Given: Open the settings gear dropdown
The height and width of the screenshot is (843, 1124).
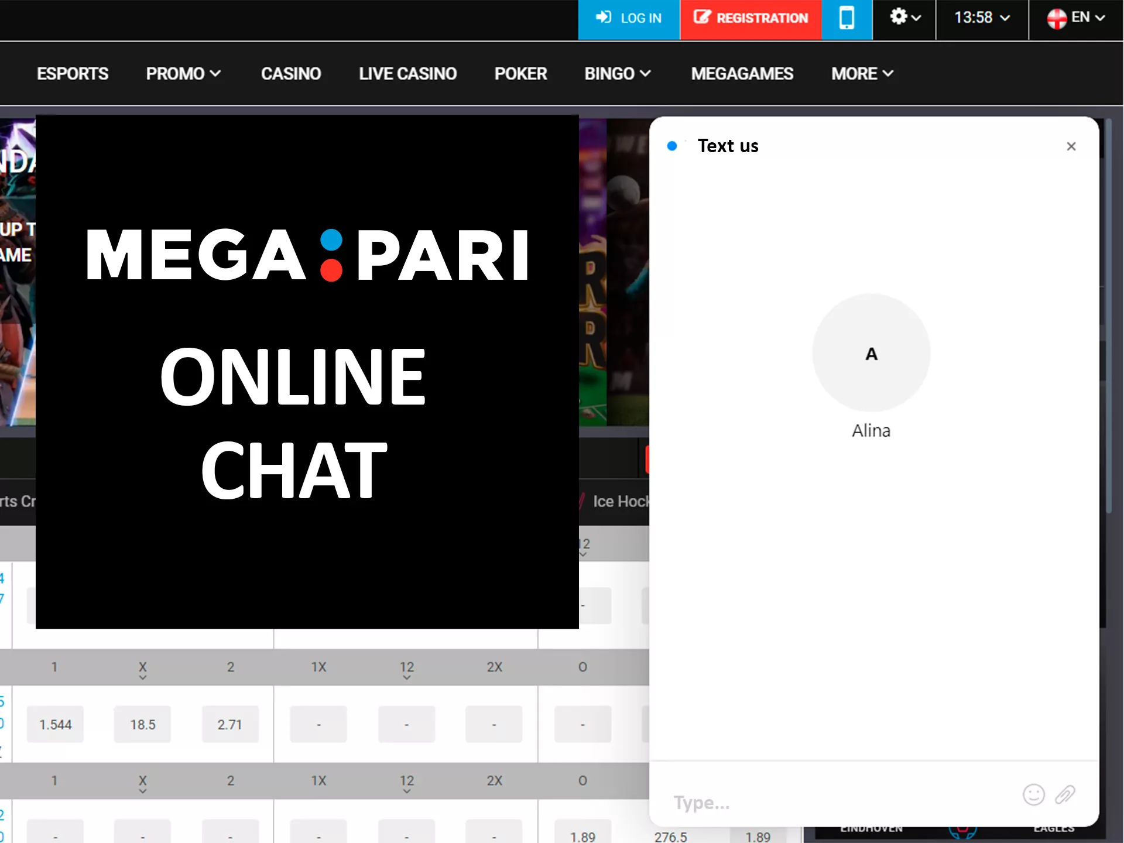Looking at the screenshot, I should click(904, 18).
